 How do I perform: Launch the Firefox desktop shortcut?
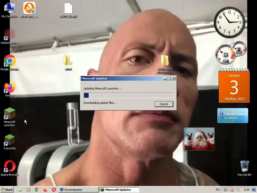(x=10, y=89)
